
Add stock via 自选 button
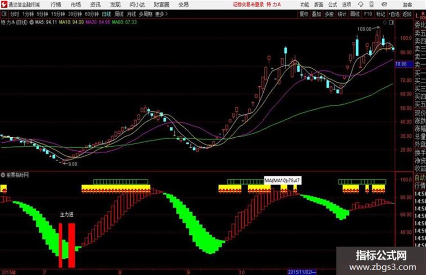click(394, 14)
